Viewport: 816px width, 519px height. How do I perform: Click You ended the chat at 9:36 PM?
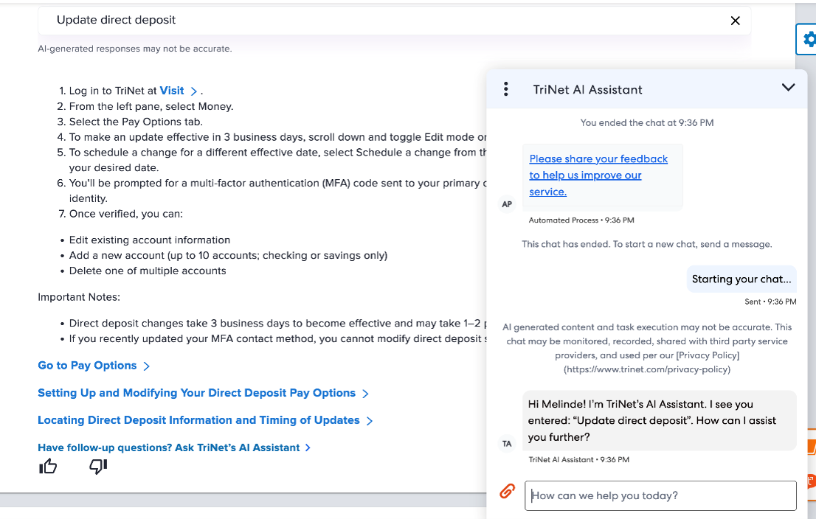[647, 122]
